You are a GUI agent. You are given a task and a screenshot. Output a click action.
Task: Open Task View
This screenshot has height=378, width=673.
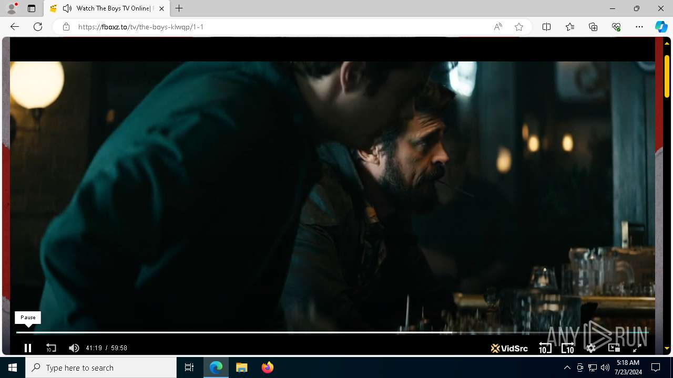(189, 367)
